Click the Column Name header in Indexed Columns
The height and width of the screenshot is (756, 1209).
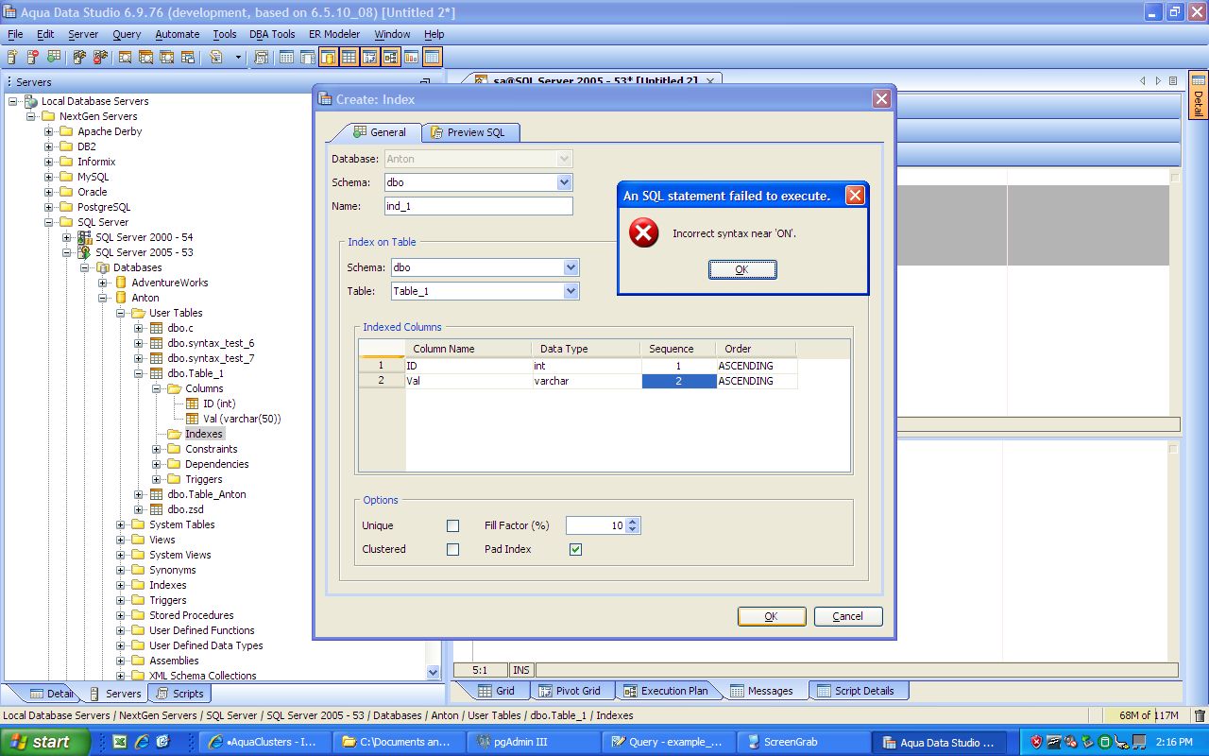pyautogui.click(x=468, y=349)
